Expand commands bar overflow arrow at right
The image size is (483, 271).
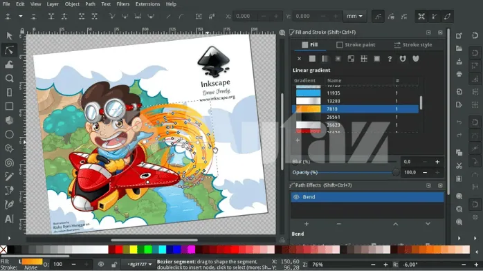click(x=459, y=238)
